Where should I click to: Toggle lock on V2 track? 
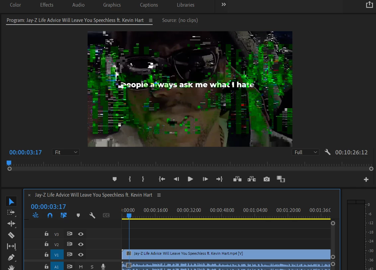tap(46, 244)
